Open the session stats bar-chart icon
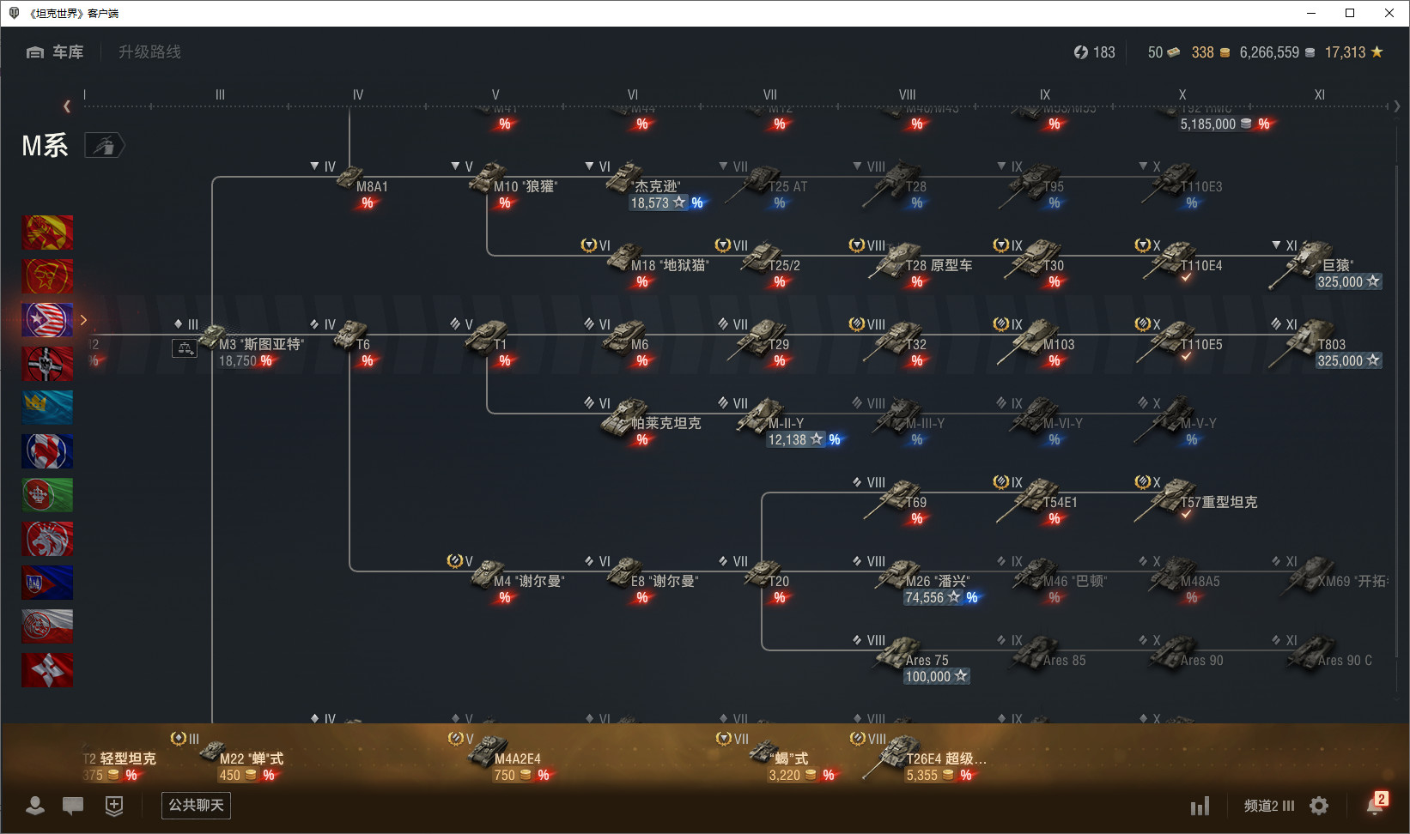This screenshot has width=1410, height=834. coord(1200,806)
